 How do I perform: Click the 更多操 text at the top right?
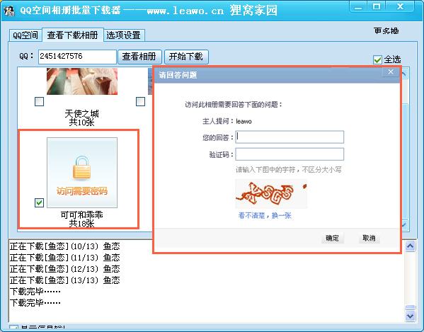tap(386, 31)
